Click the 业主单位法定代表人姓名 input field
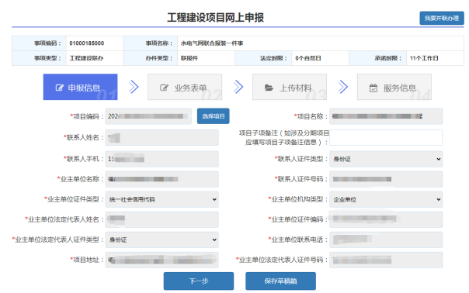Image resolution: width=469 pixels, height=293 pixels. 162,219
